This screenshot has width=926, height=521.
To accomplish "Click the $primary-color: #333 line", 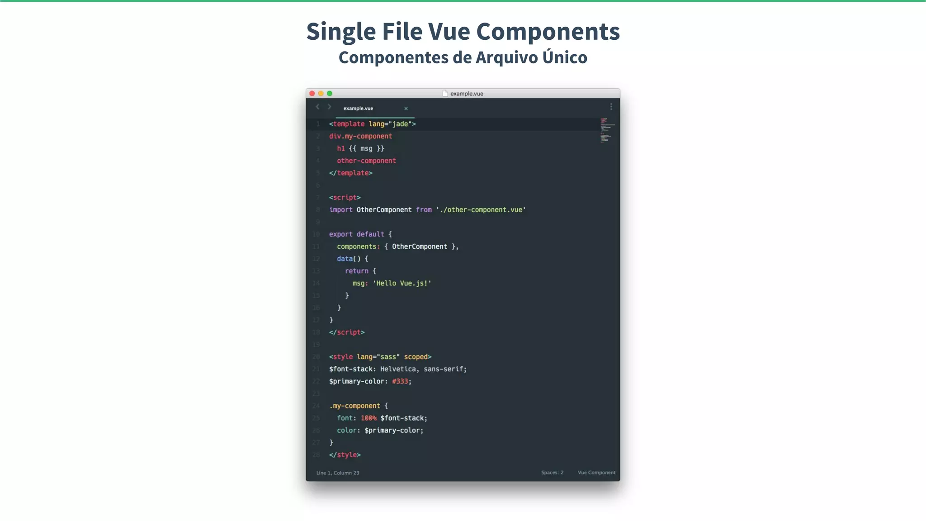I will pos(370,381).
